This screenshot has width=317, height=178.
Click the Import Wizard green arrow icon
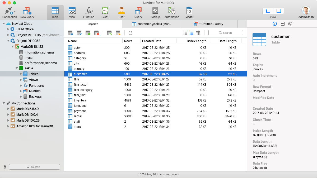[109, 33]
